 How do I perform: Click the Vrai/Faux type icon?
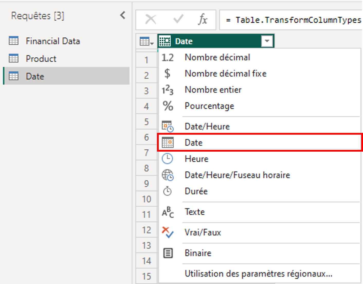point(167,232)
